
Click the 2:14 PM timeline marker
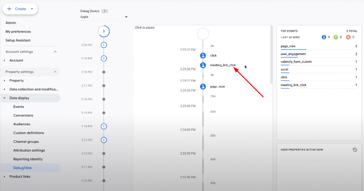(x=104, y=126)
